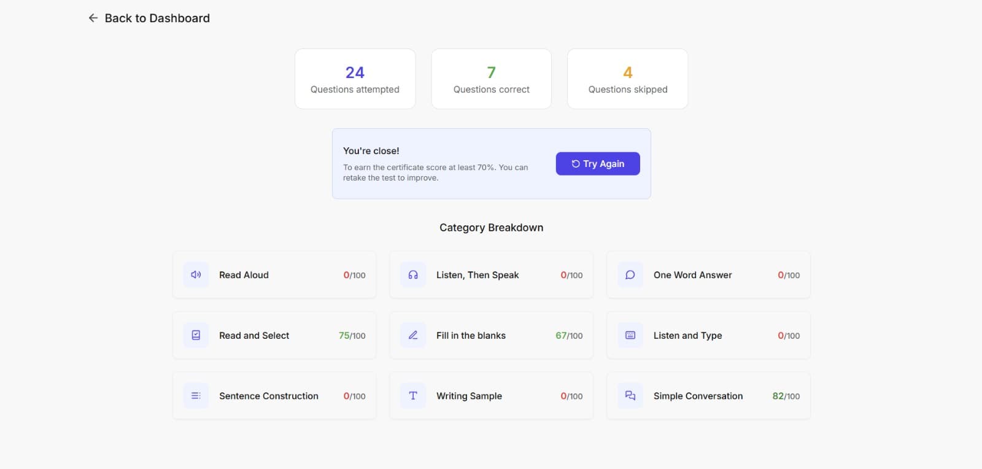Click the 4 Questions skipped number
Image resolution: width=982 pixels, height=469 pixels.
(627, 72)
